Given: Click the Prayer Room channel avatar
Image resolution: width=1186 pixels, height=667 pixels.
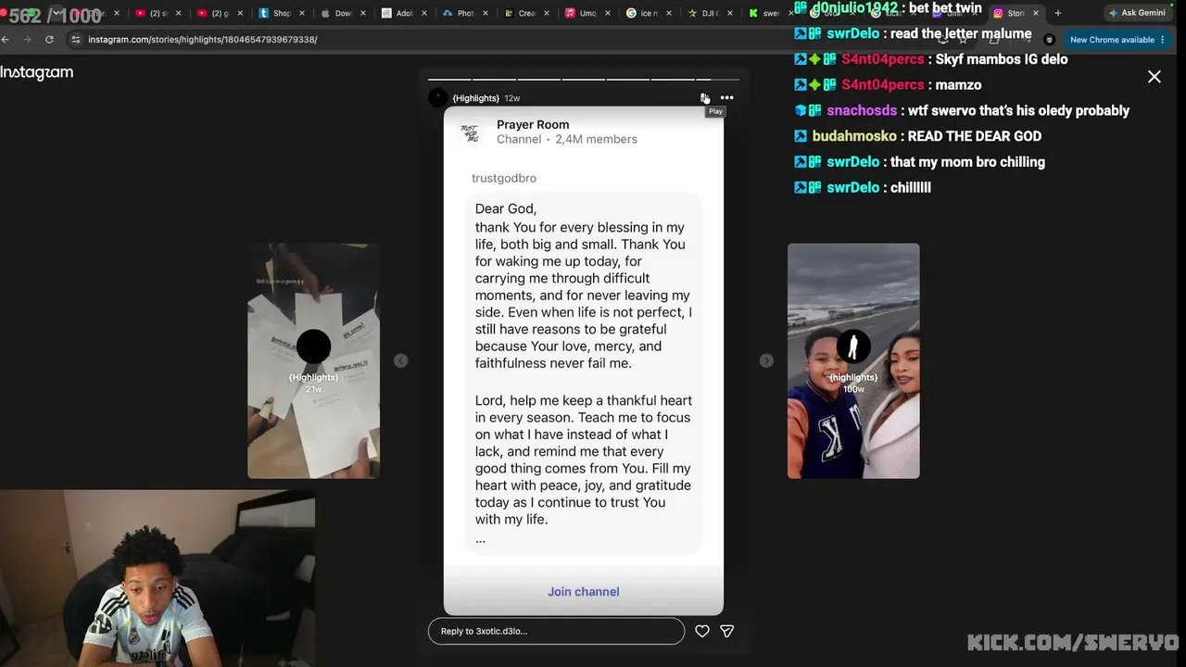Looking at the screenshot, I should [x=471, y=132].
